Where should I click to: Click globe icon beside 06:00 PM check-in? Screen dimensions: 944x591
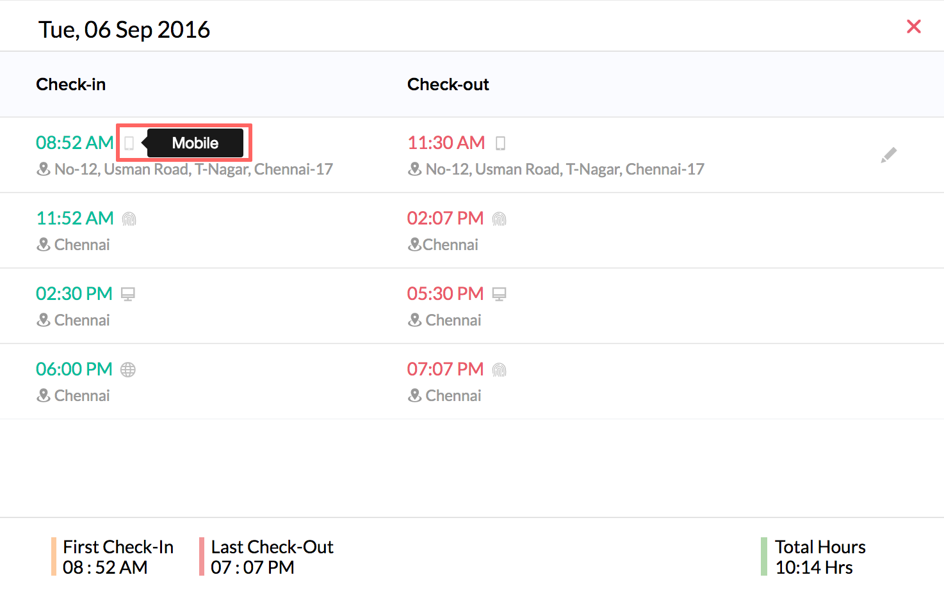point(128,370)
